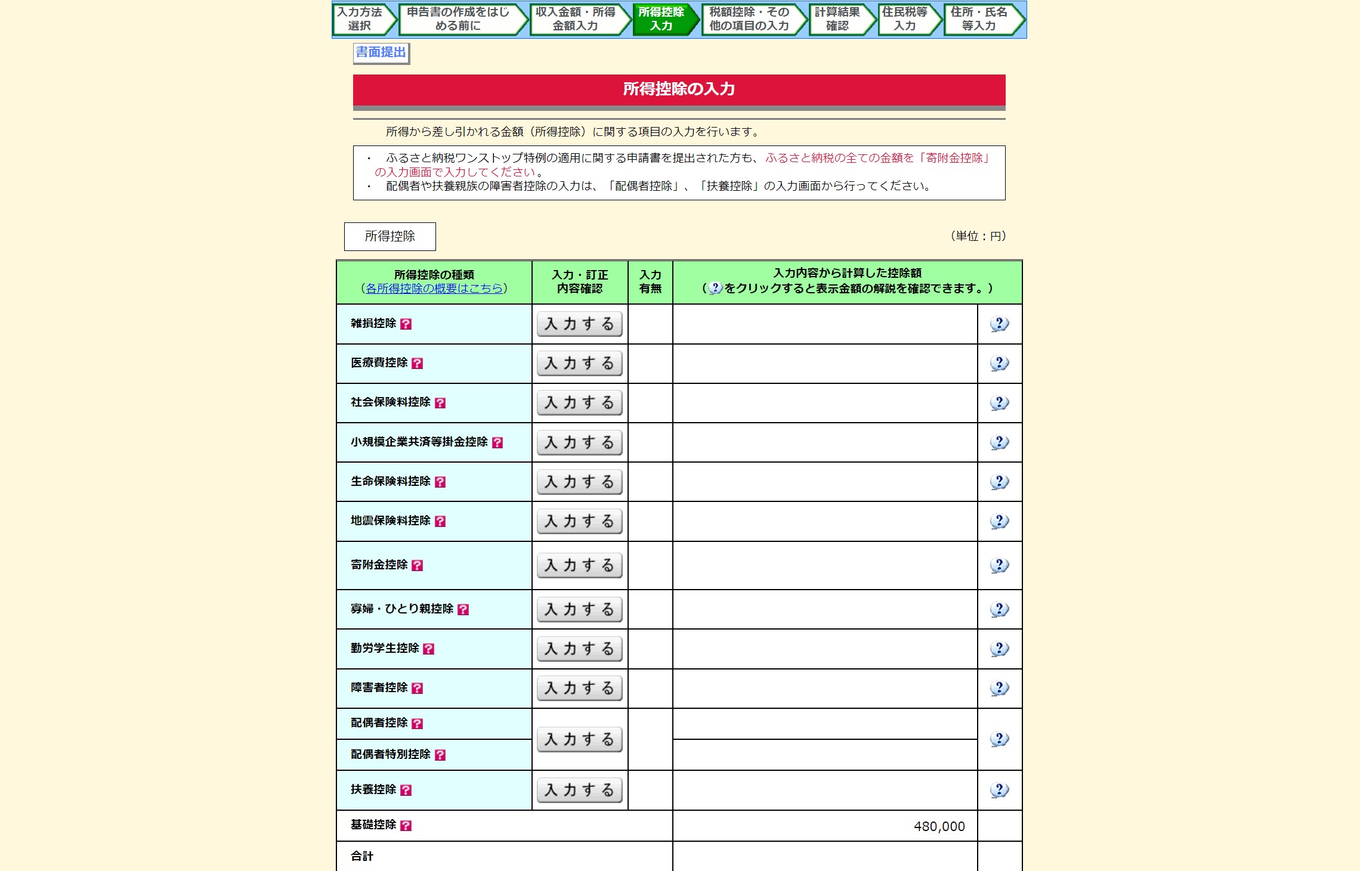This screenshot has height=871, width=1360.
Task: Open the pink help icon beside 配偶者控除
Action: point(418,723)
